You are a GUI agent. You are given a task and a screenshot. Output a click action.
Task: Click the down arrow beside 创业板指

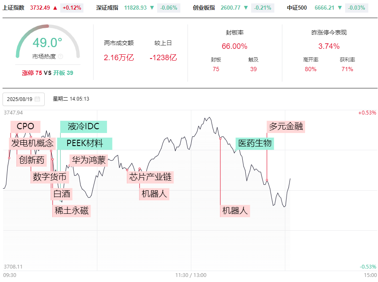(246, 8)
